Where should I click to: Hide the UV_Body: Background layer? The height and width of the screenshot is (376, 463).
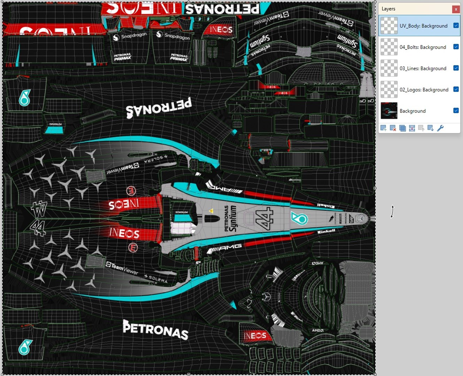[456, 25]
